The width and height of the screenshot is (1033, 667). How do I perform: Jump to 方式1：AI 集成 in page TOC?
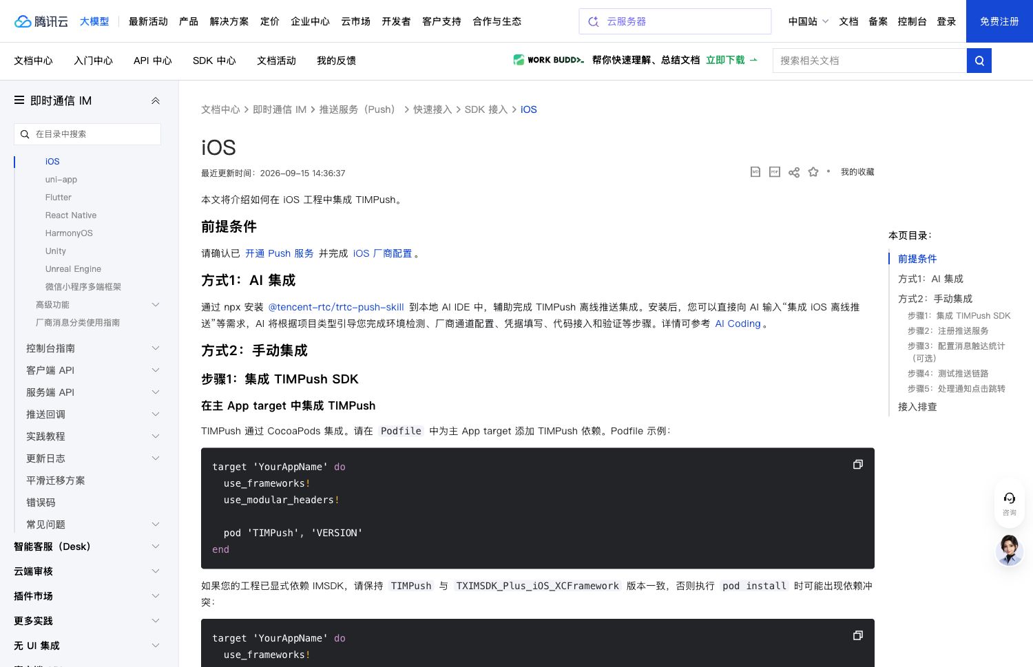pyautogui.click(x=930, y=279)
